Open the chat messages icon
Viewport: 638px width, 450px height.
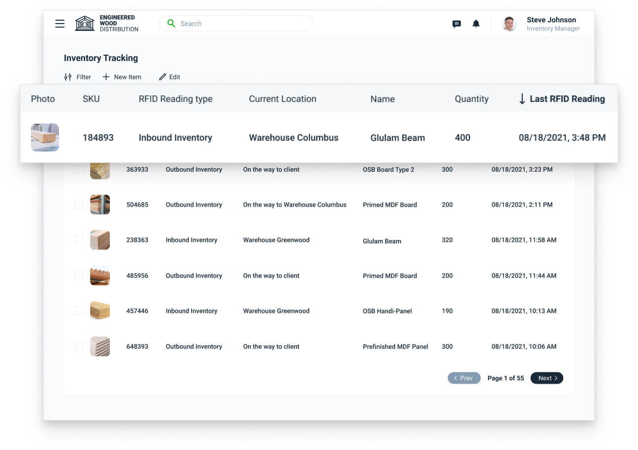click(x=456, y=24)
